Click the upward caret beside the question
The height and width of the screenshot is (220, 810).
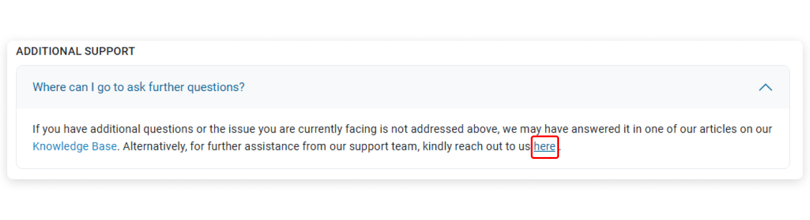(765, 87)
